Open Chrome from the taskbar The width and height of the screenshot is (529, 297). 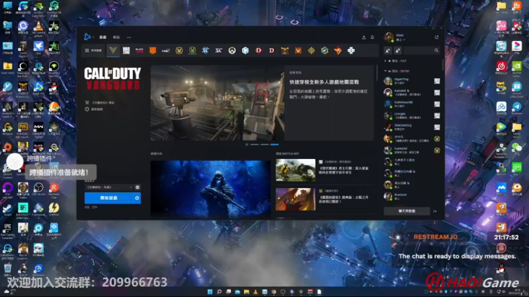tap(274, 292)
